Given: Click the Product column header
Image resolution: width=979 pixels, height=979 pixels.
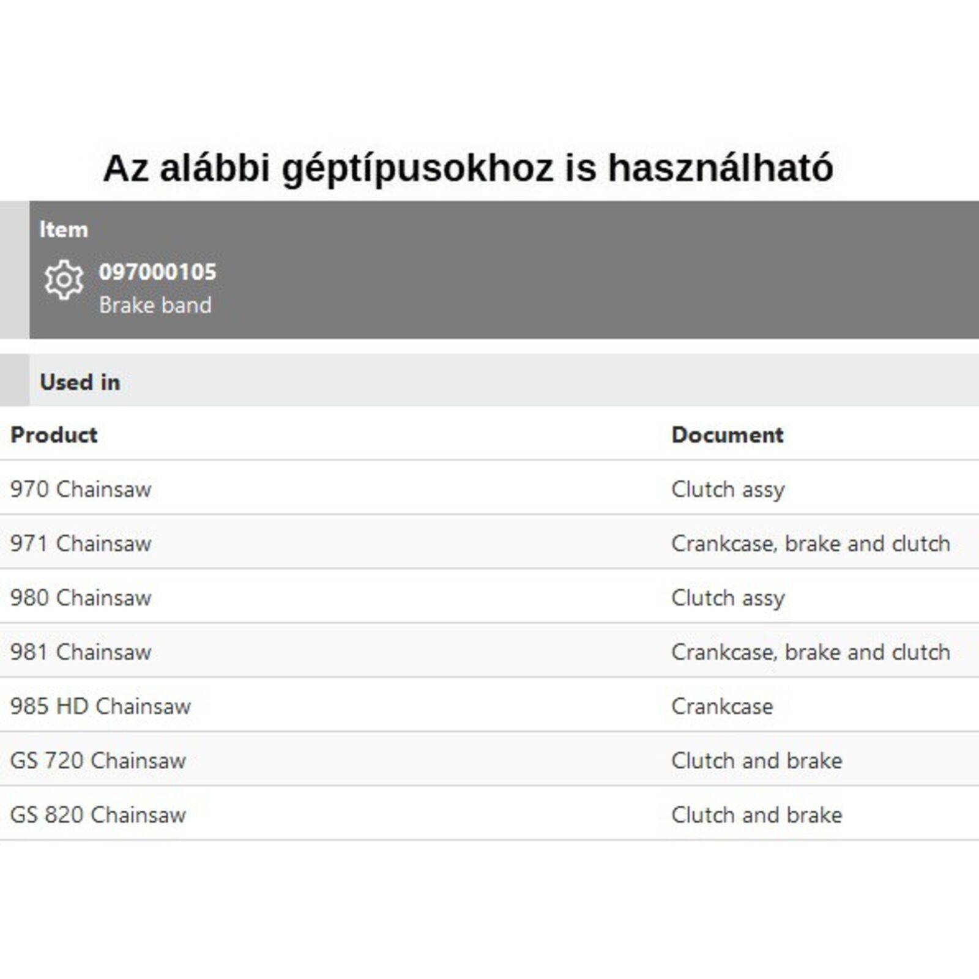Looking at the screenshot, I should pos(54,434).
